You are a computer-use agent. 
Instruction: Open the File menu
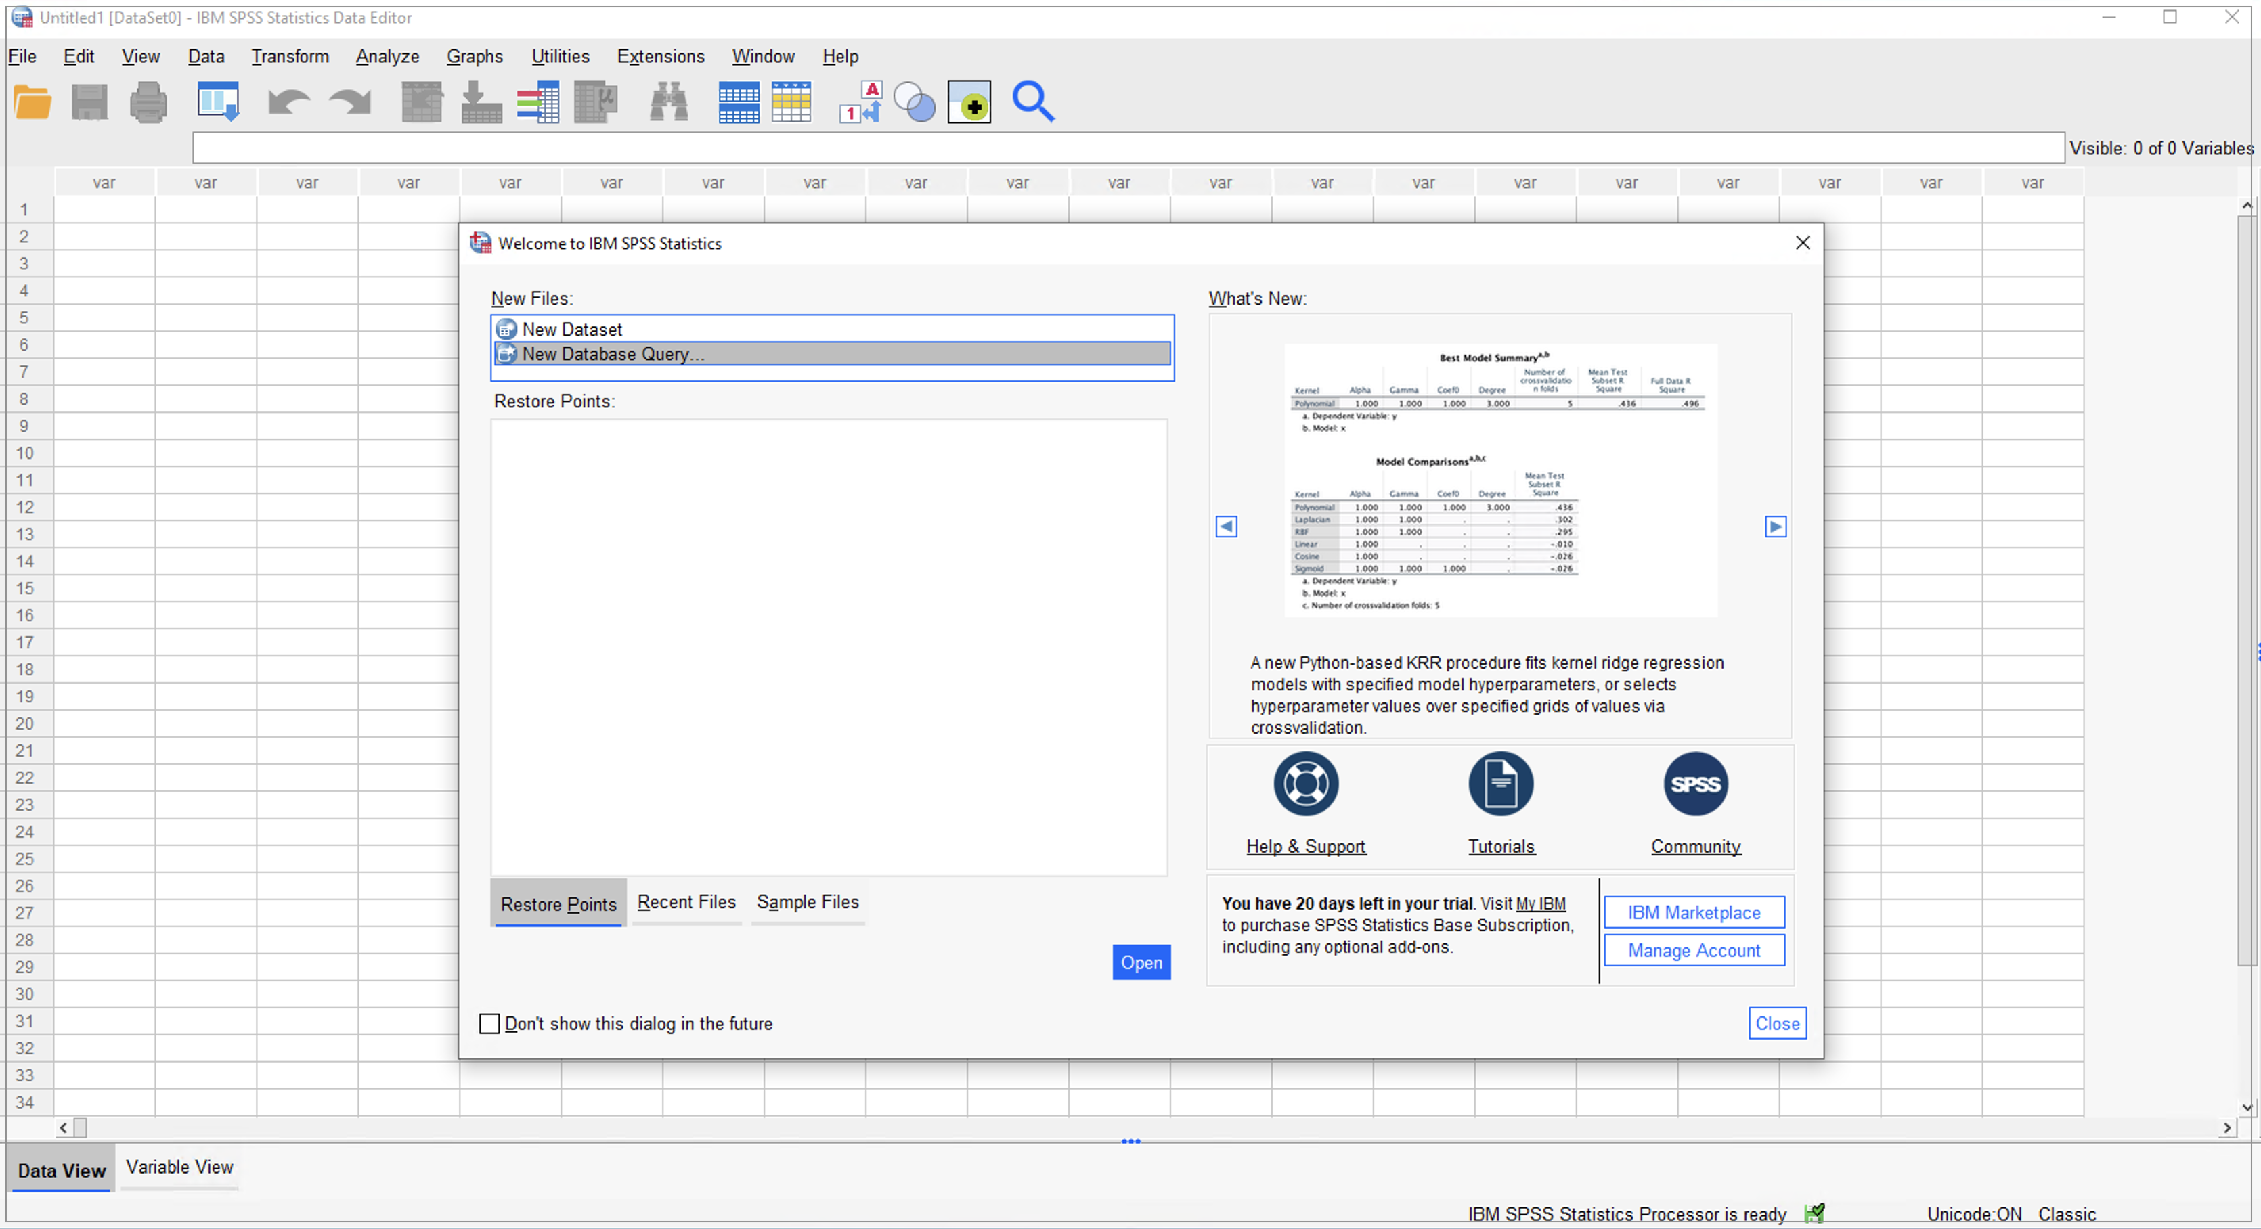tap(22, 56)
